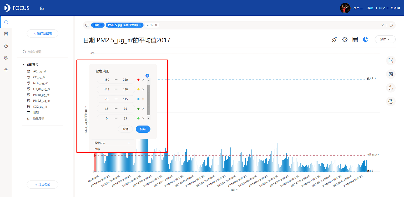Click the color rules scrollbar up arrow
The image size is (404, 197).
[x=149, y=80]
